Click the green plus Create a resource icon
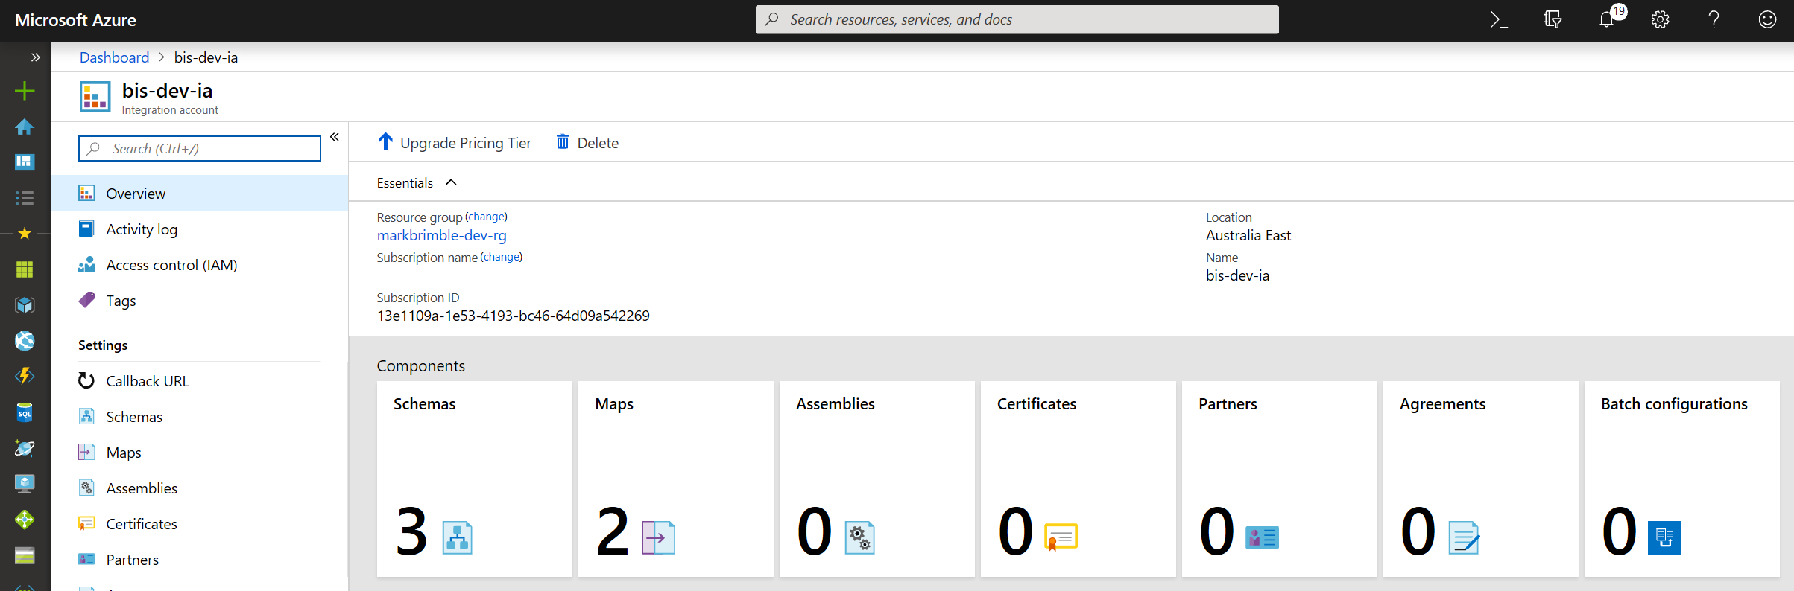This screenshot has width=1794, height=591. pos(25,91)
